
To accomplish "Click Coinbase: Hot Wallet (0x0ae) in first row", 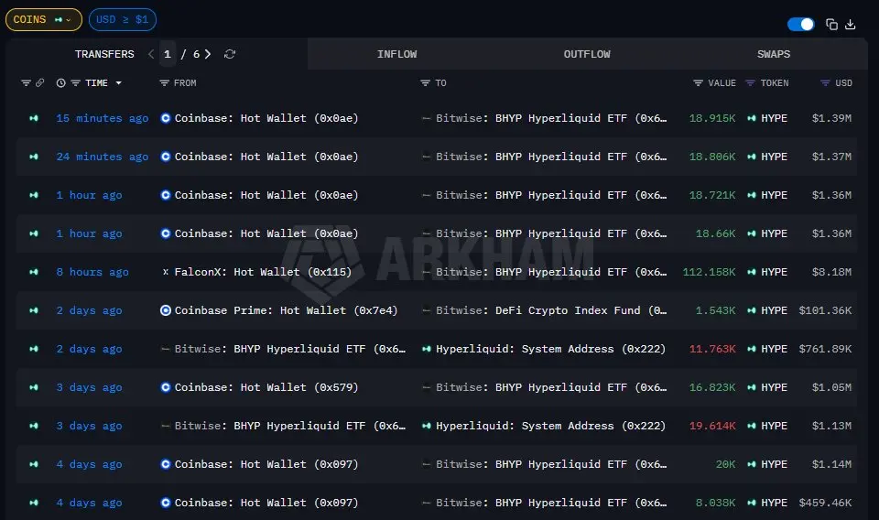I will 266,118.
